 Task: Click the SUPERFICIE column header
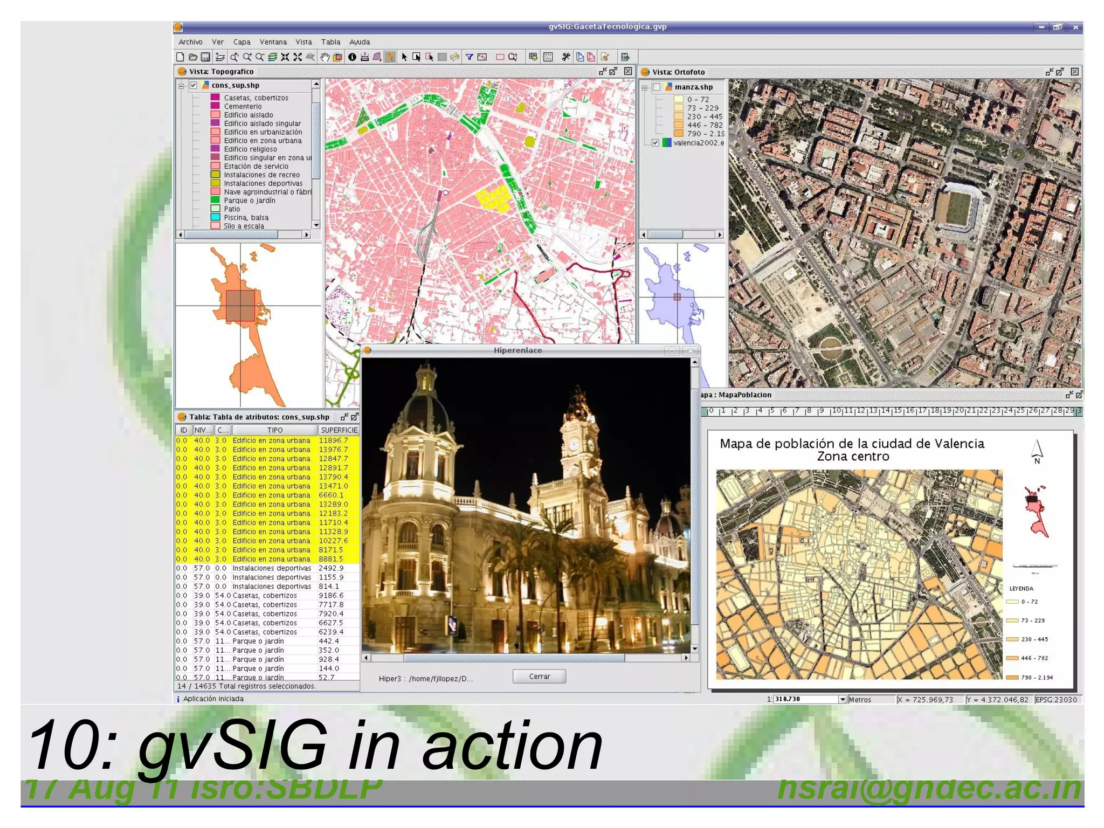(339, 430)
